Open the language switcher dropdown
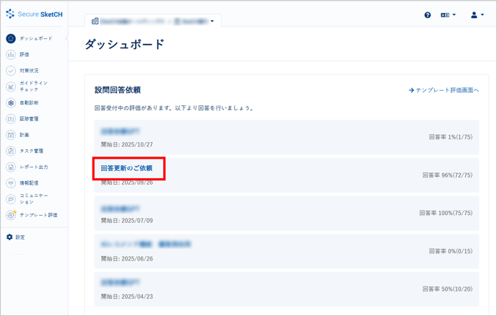 (x=448, y=14)
